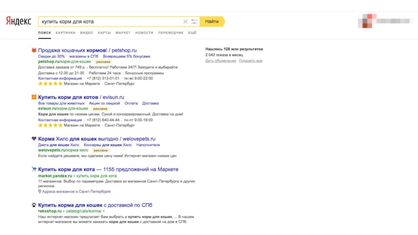Click the map pin icon near store addresses
The width and height of the screenshot is (418, 235).
pyautogui.click(x=40, y=192)
